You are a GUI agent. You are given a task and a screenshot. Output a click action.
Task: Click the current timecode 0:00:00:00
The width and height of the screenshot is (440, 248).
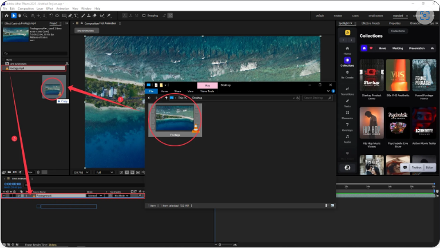click(x=13, y=184)
